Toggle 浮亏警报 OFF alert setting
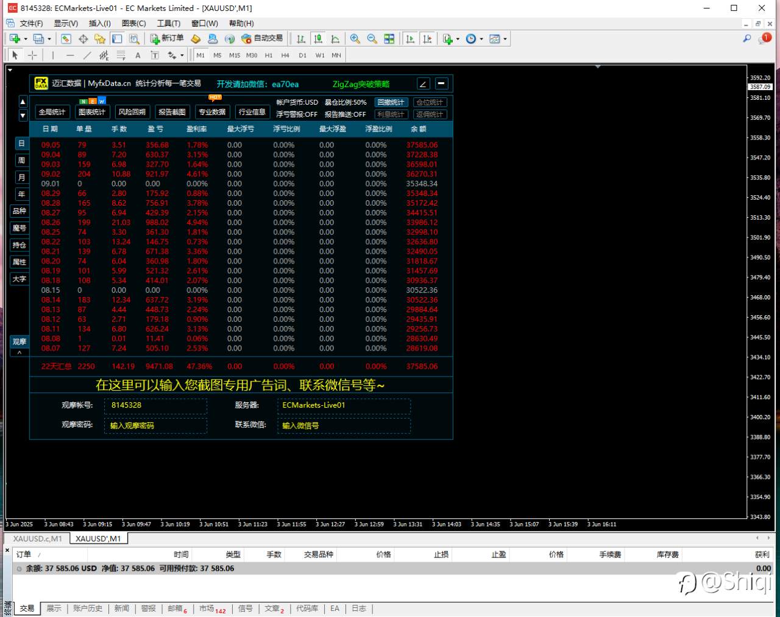Image resolution: width=780 pixels, height=617 pixels. [x=297, y=114]
